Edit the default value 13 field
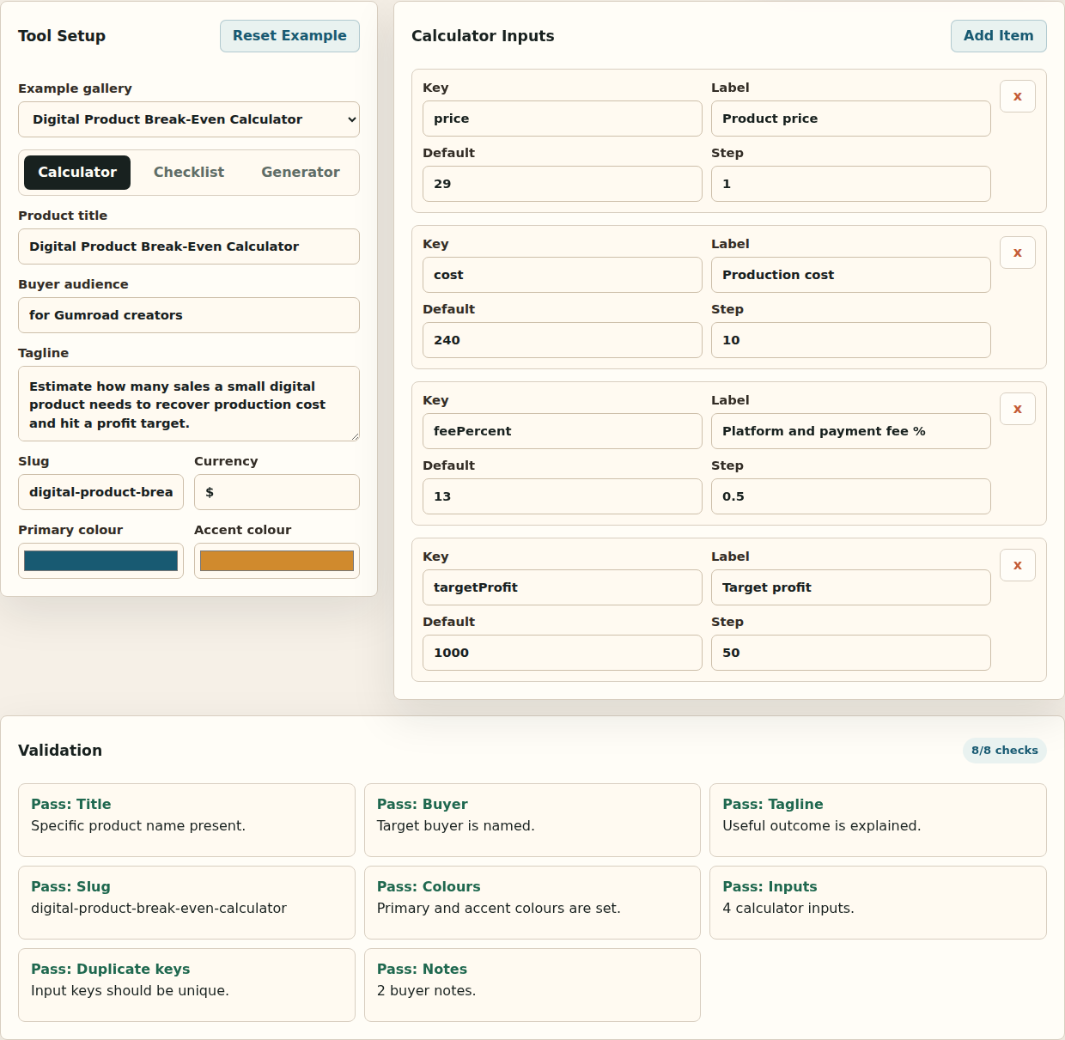 563,496
